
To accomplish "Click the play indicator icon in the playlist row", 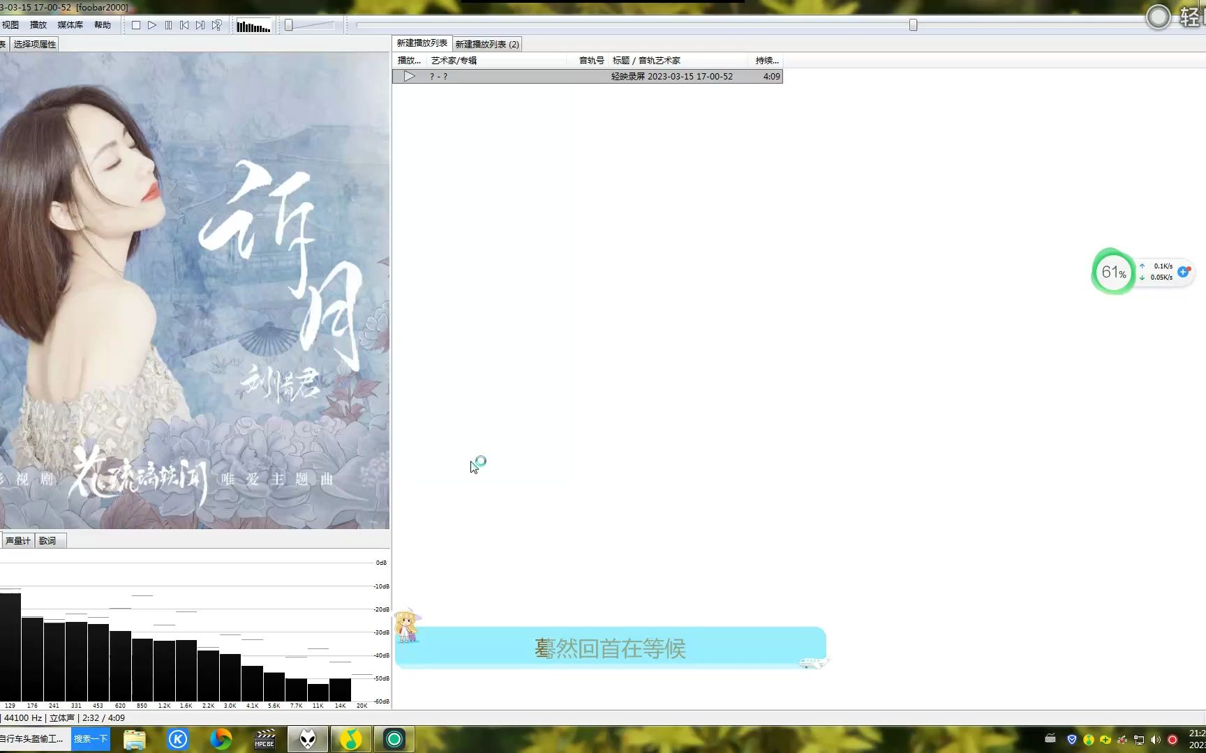I will pyautogui.click(x=410, y=77).
